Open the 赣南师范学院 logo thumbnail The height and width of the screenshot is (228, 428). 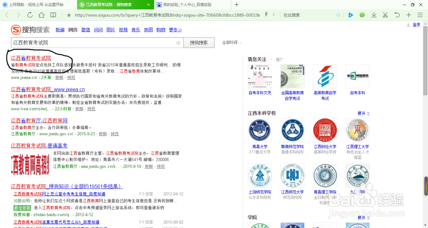click(292, 130)
